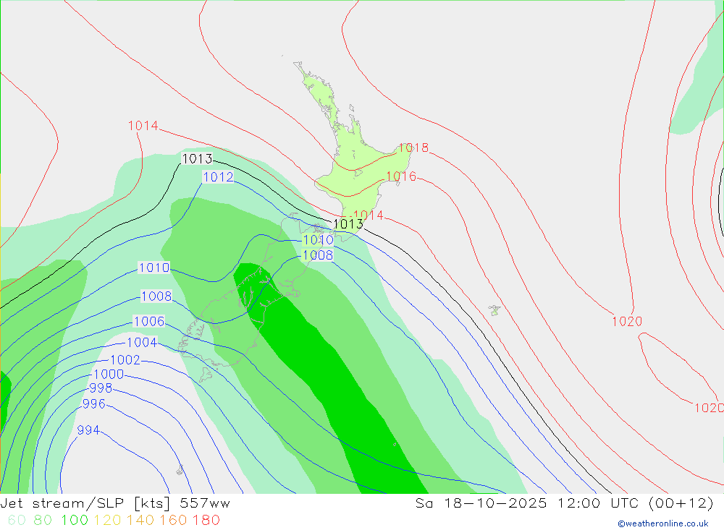The height and width of the screenshot is (530, 724).
Task: Click the red 1016 isobar label
Action: click(x=401, y=176)
